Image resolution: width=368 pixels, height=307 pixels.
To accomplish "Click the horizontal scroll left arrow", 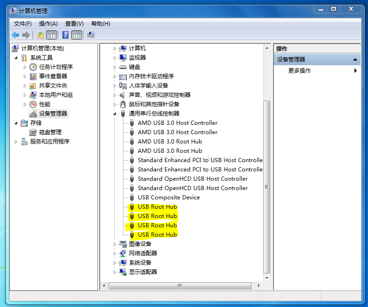I will pos(104,286).
